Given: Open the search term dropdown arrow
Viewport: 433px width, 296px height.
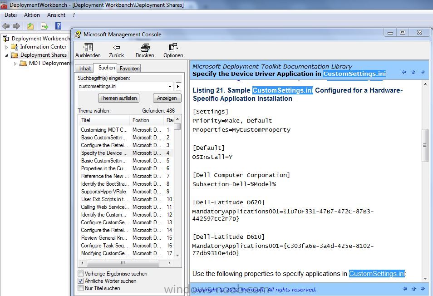Looking at the screenshot, I should (x=170, y=86).
